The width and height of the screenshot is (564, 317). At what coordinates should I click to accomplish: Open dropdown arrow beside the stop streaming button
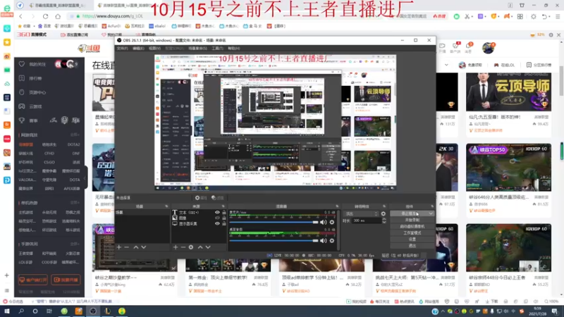pos(431,213)
